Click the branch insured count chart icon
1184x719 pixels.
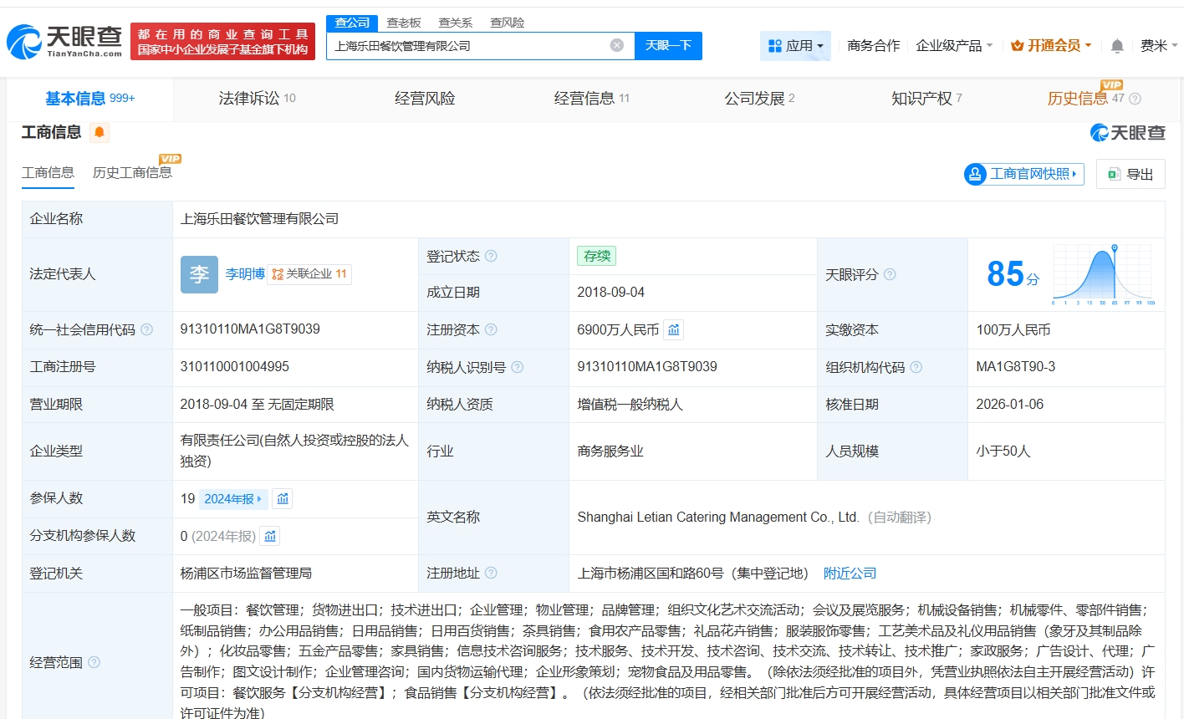[270, 536]
